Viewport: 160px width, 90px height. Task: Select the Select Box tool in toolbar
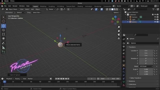click(3, 17)
